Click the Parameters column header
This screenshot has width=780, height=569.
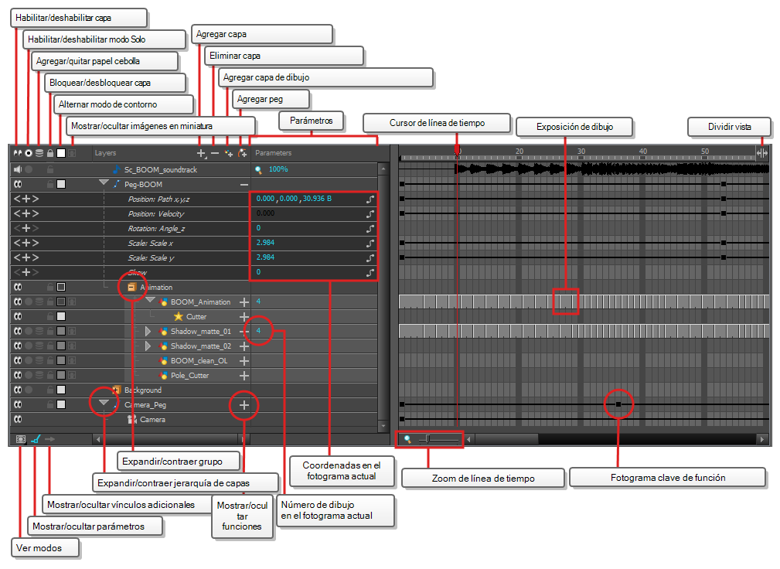[273, 153]
